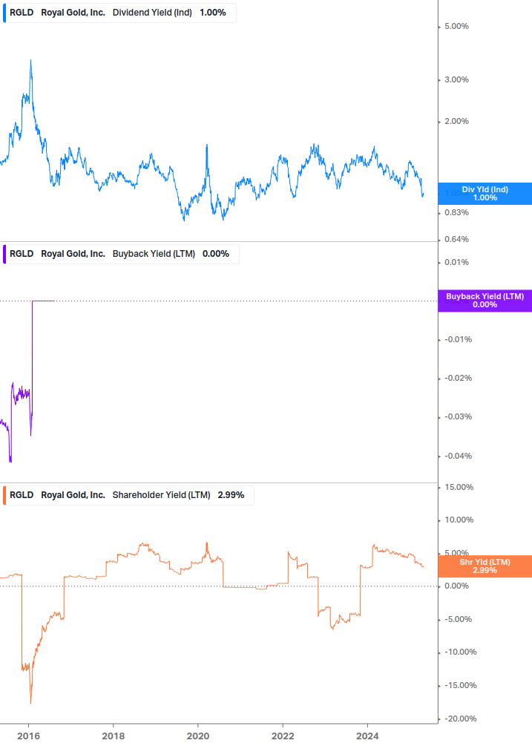Click the 3.00% tick on dividend yield axis
Screen dimensions: 532x746
pos(456,79)
